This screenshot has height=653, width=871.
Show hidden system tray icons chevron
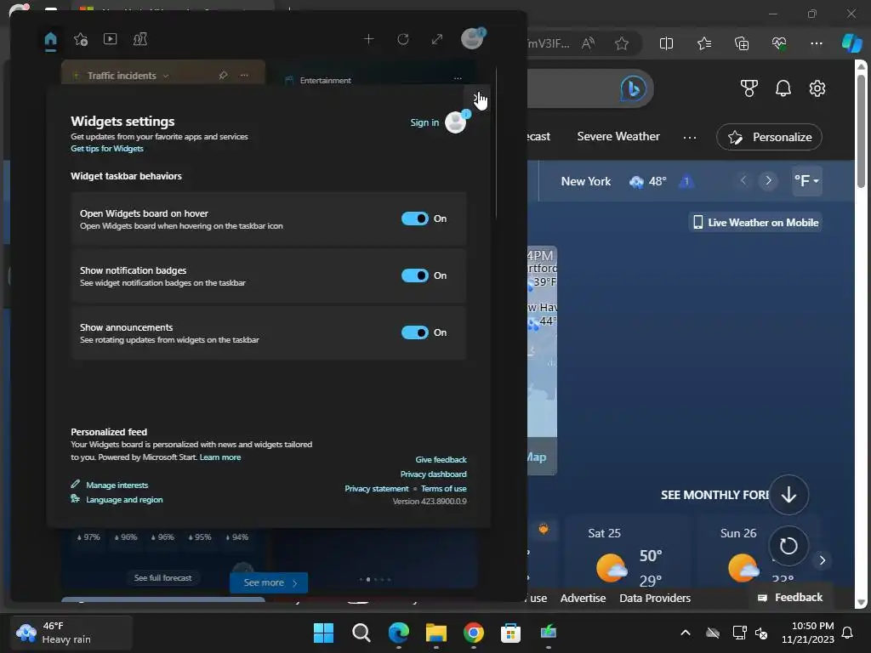click(686, 633)
